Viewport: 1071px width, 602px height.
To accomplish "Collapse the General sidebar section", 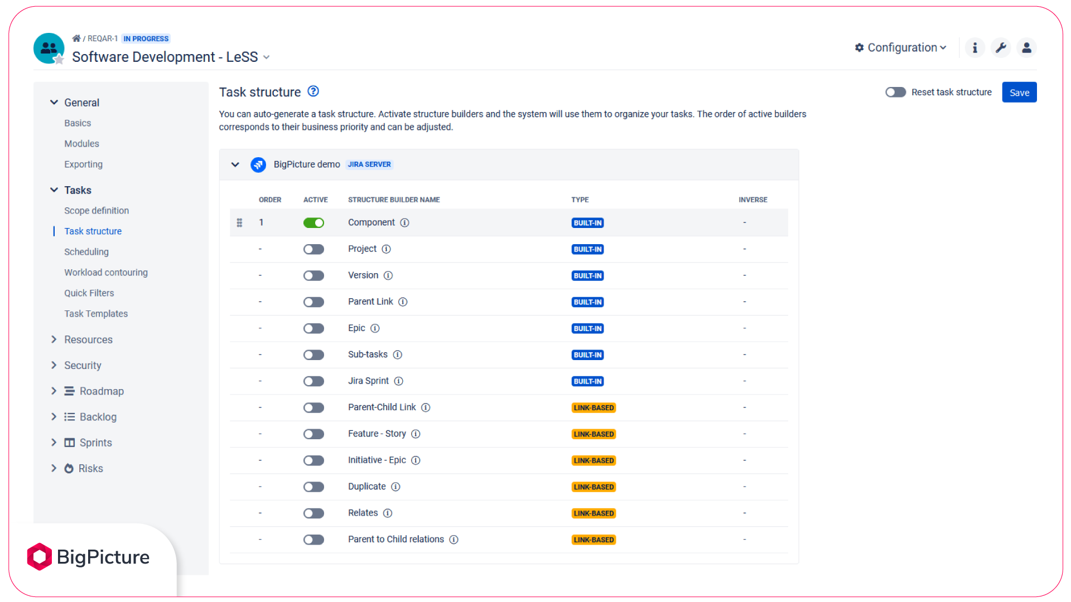I will [54, 103].
